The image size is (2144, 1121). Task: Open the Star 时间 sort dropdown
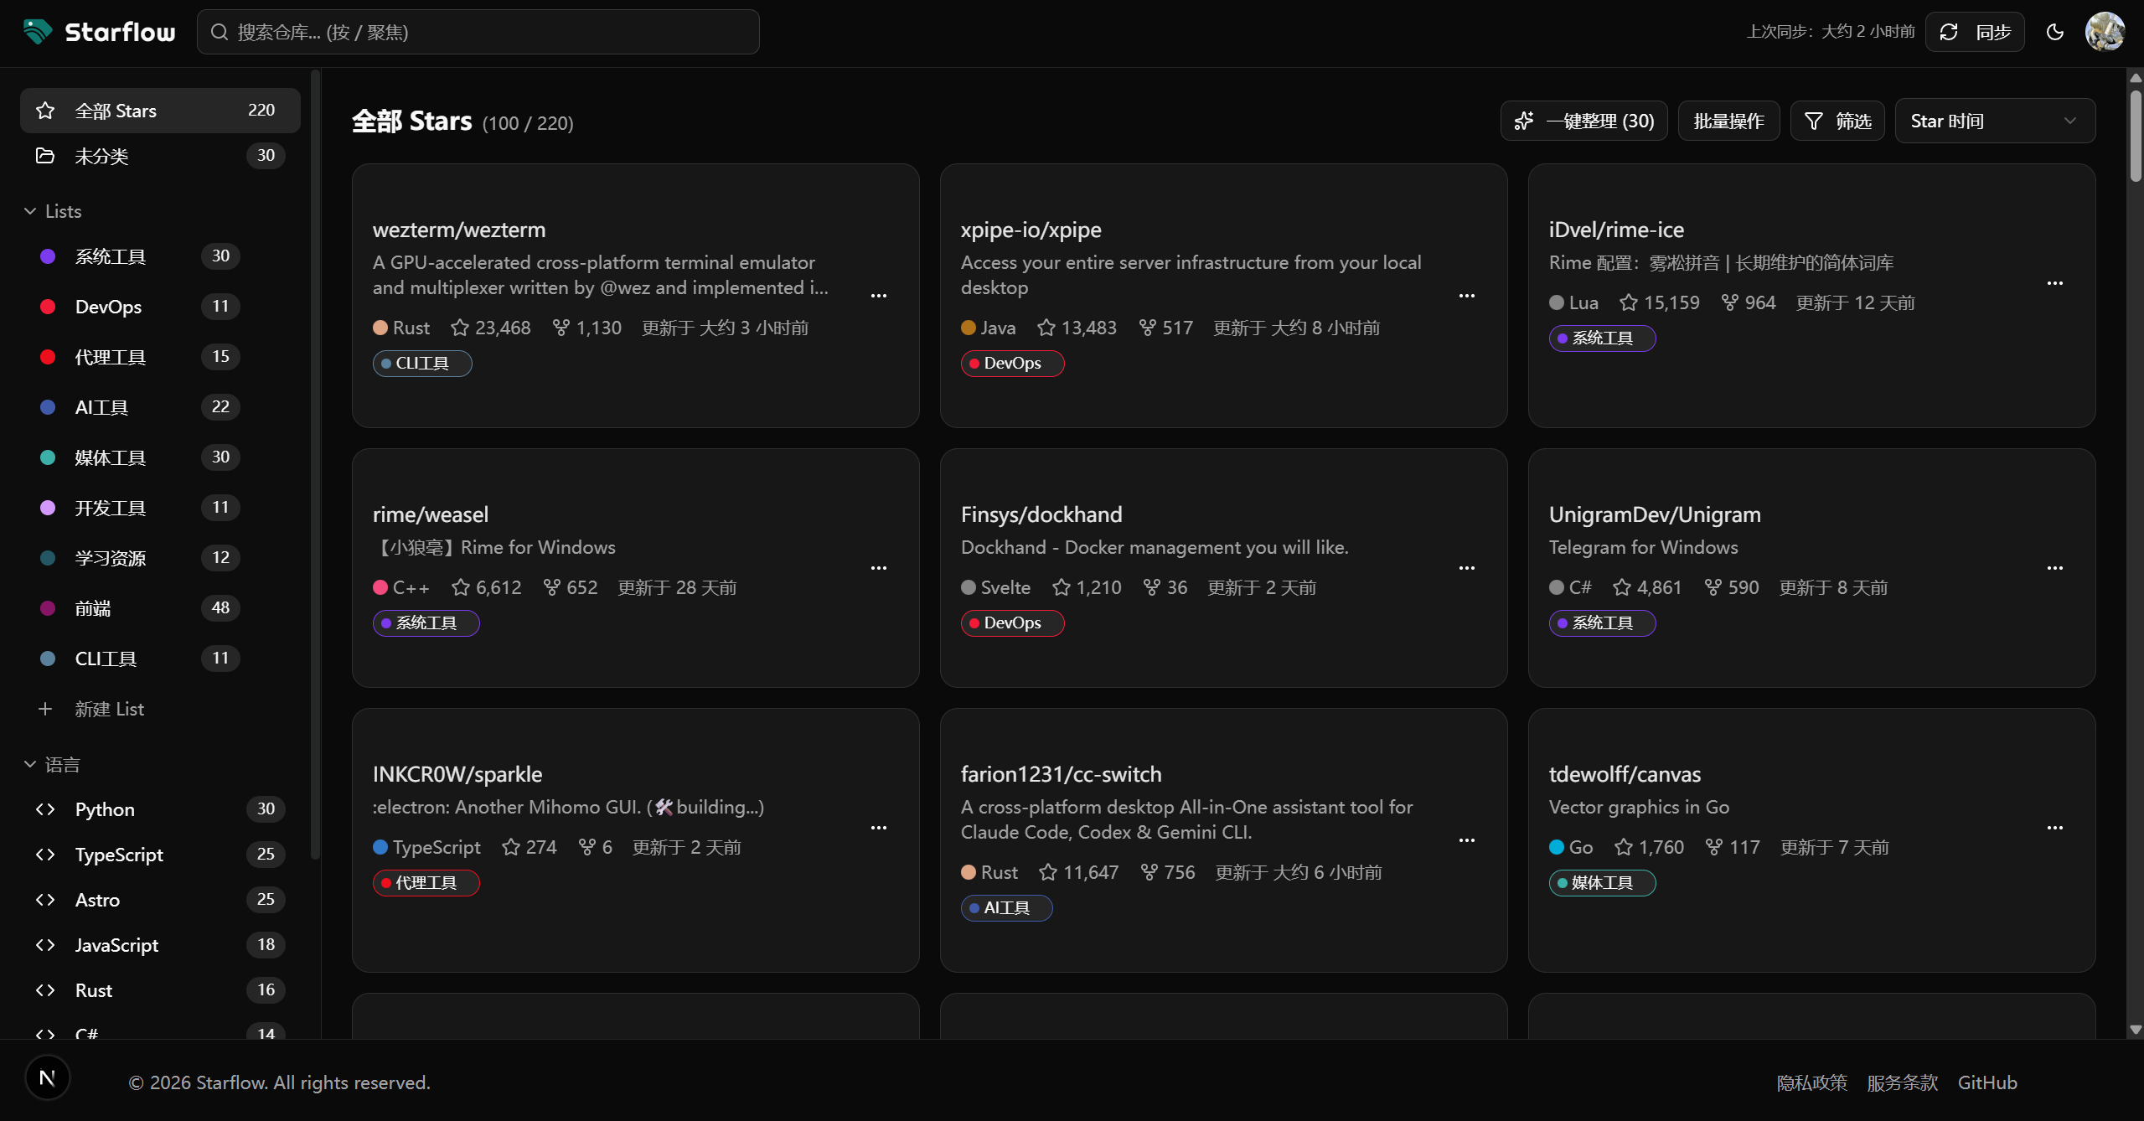pyautogui.click(x=1995, y=121)
